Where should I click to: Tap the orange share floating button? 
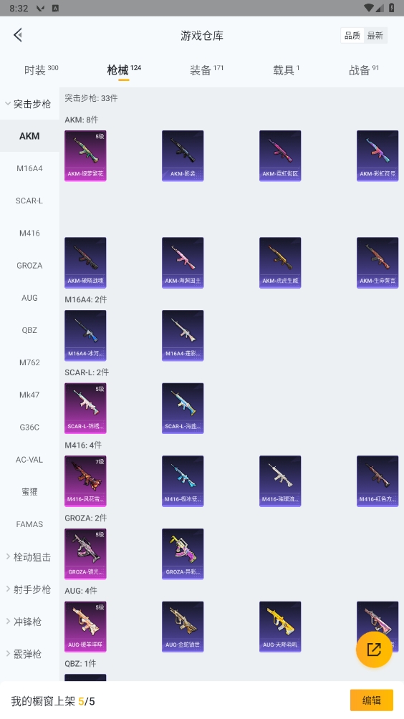click(374, 650)
